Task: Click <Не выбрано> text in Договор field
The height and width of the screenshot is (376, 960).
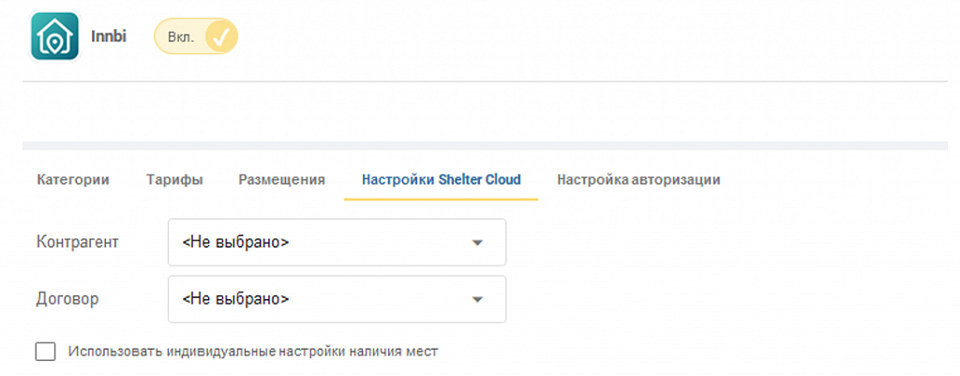Action: pyautogui.click(x=235, y=299)
